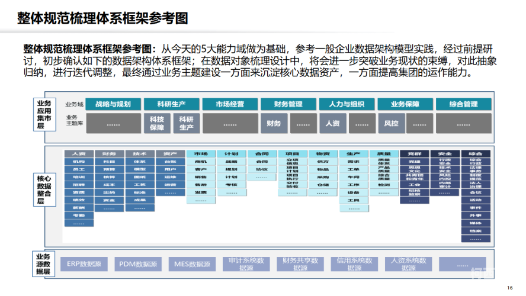Select the 法律事务 cell in the 综合 column
The height and width of the screenshot is (296, 526).
(476, 169)
